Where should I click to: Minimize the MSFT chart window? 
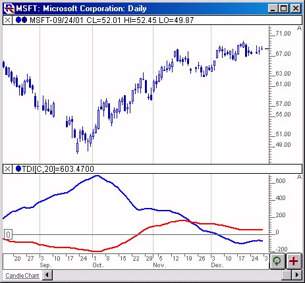tap(273, 9)
